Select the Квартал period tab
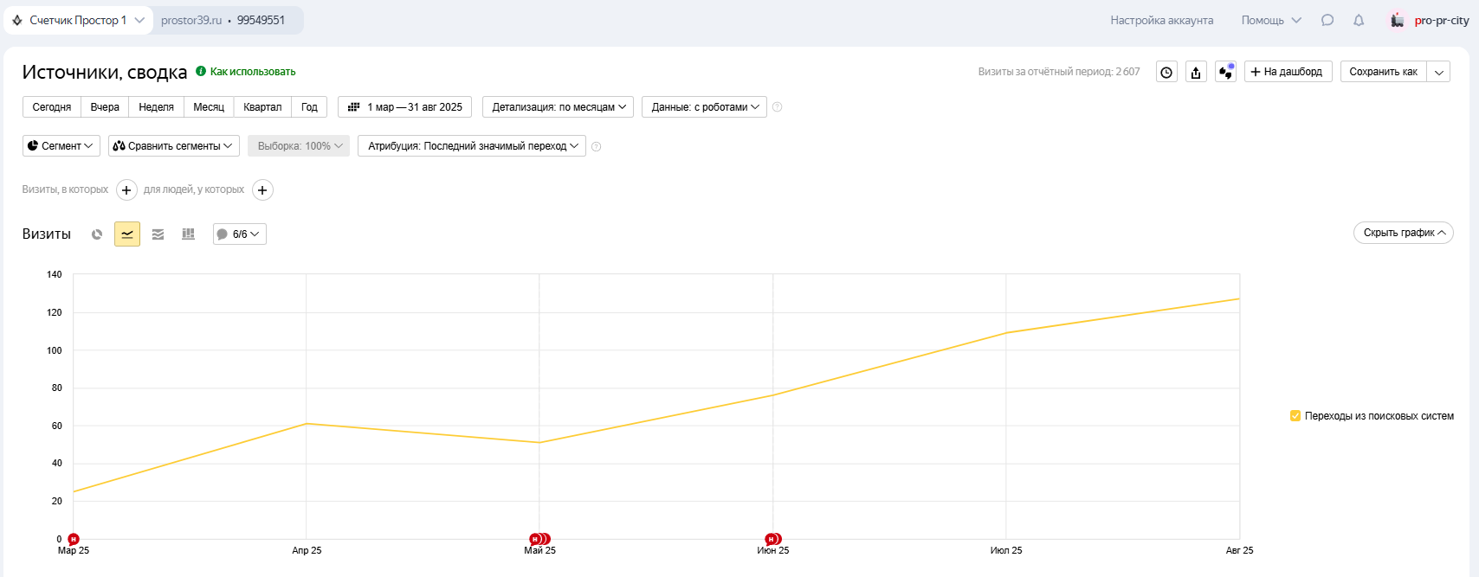 (x=262, y=107)
